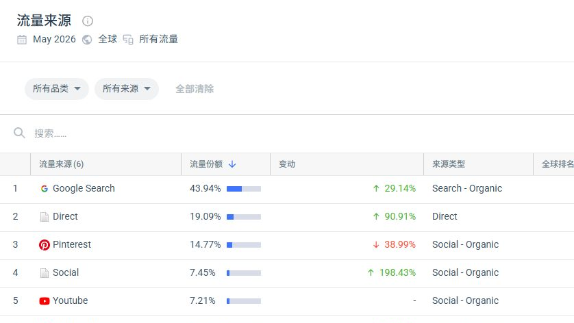The image size is (574, 323).
Task: Click the 7.45% traffic share bar
Action: (x=244, y=273)
